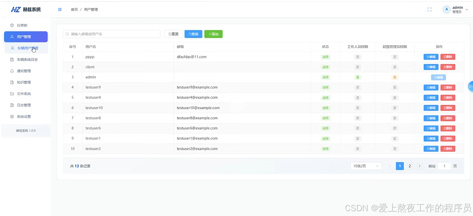Go to 车辆系统日志 in sidebar
The width and height of the screenshot is (473, 216).
click(x=26, y=59)
